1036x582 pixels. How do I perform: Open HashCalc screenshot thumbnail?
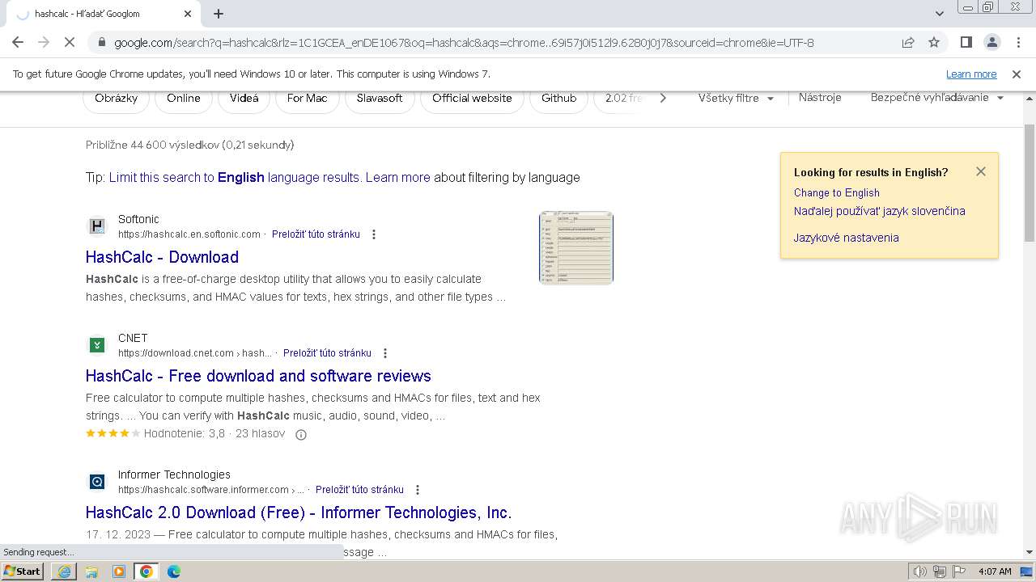[x=576, y=247]
